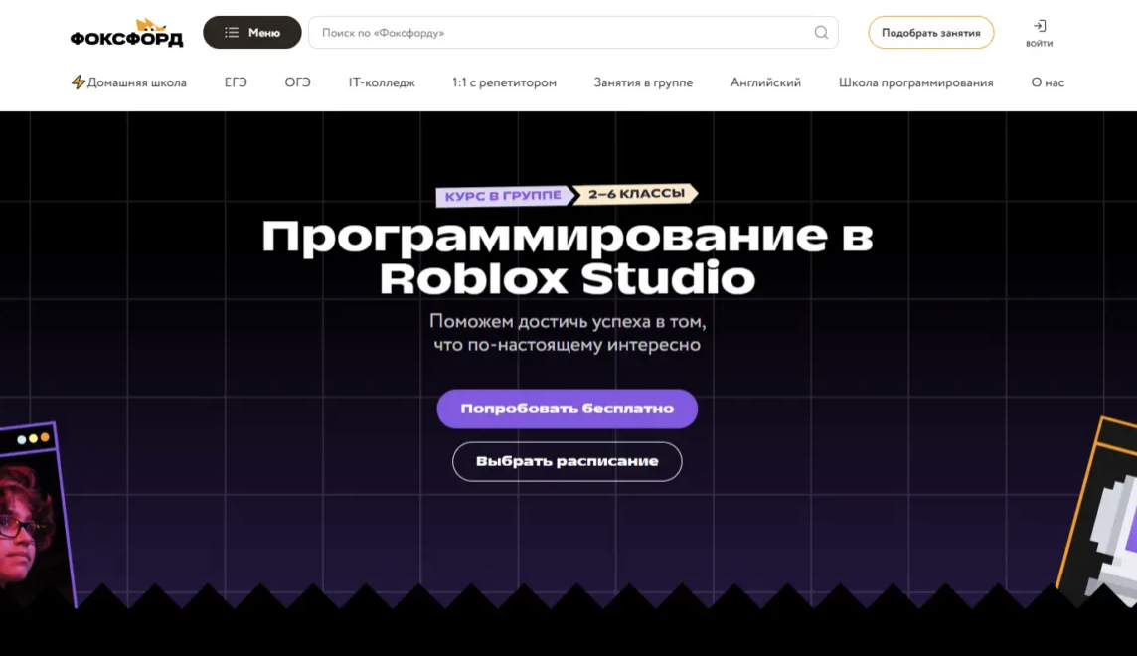The image size is (1137, 656).
Task: Click the hamburger list icon inside Меню button
Action: [x=232, y=33]
